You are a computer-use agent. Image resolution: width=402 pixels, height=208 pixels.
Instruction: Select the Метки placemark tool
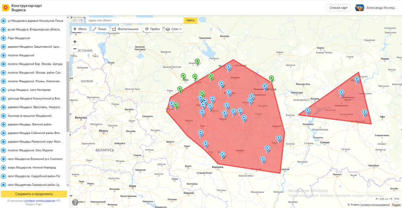pos(80,29)
